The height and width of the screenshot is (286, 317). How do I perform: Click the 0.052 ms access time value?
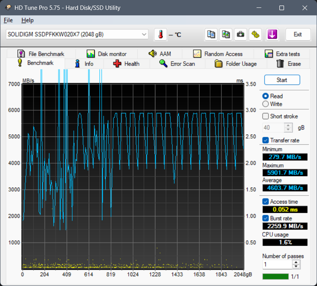click(x=285, y=209)
